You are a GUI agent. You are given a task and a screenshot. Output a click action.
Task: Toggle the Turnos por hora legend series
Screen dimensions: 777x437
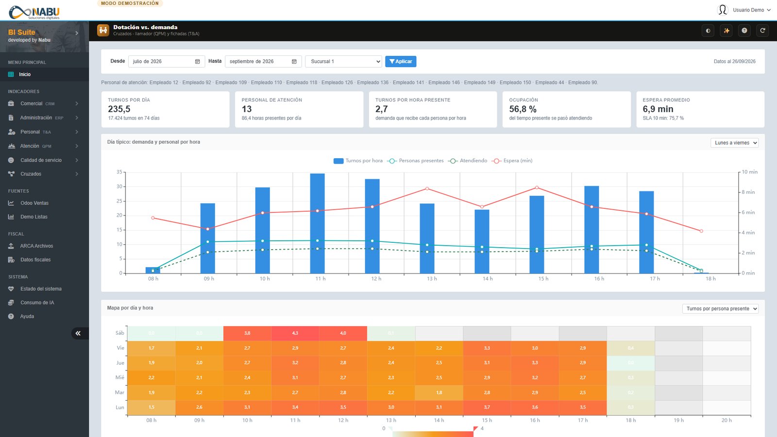(358, 161)
